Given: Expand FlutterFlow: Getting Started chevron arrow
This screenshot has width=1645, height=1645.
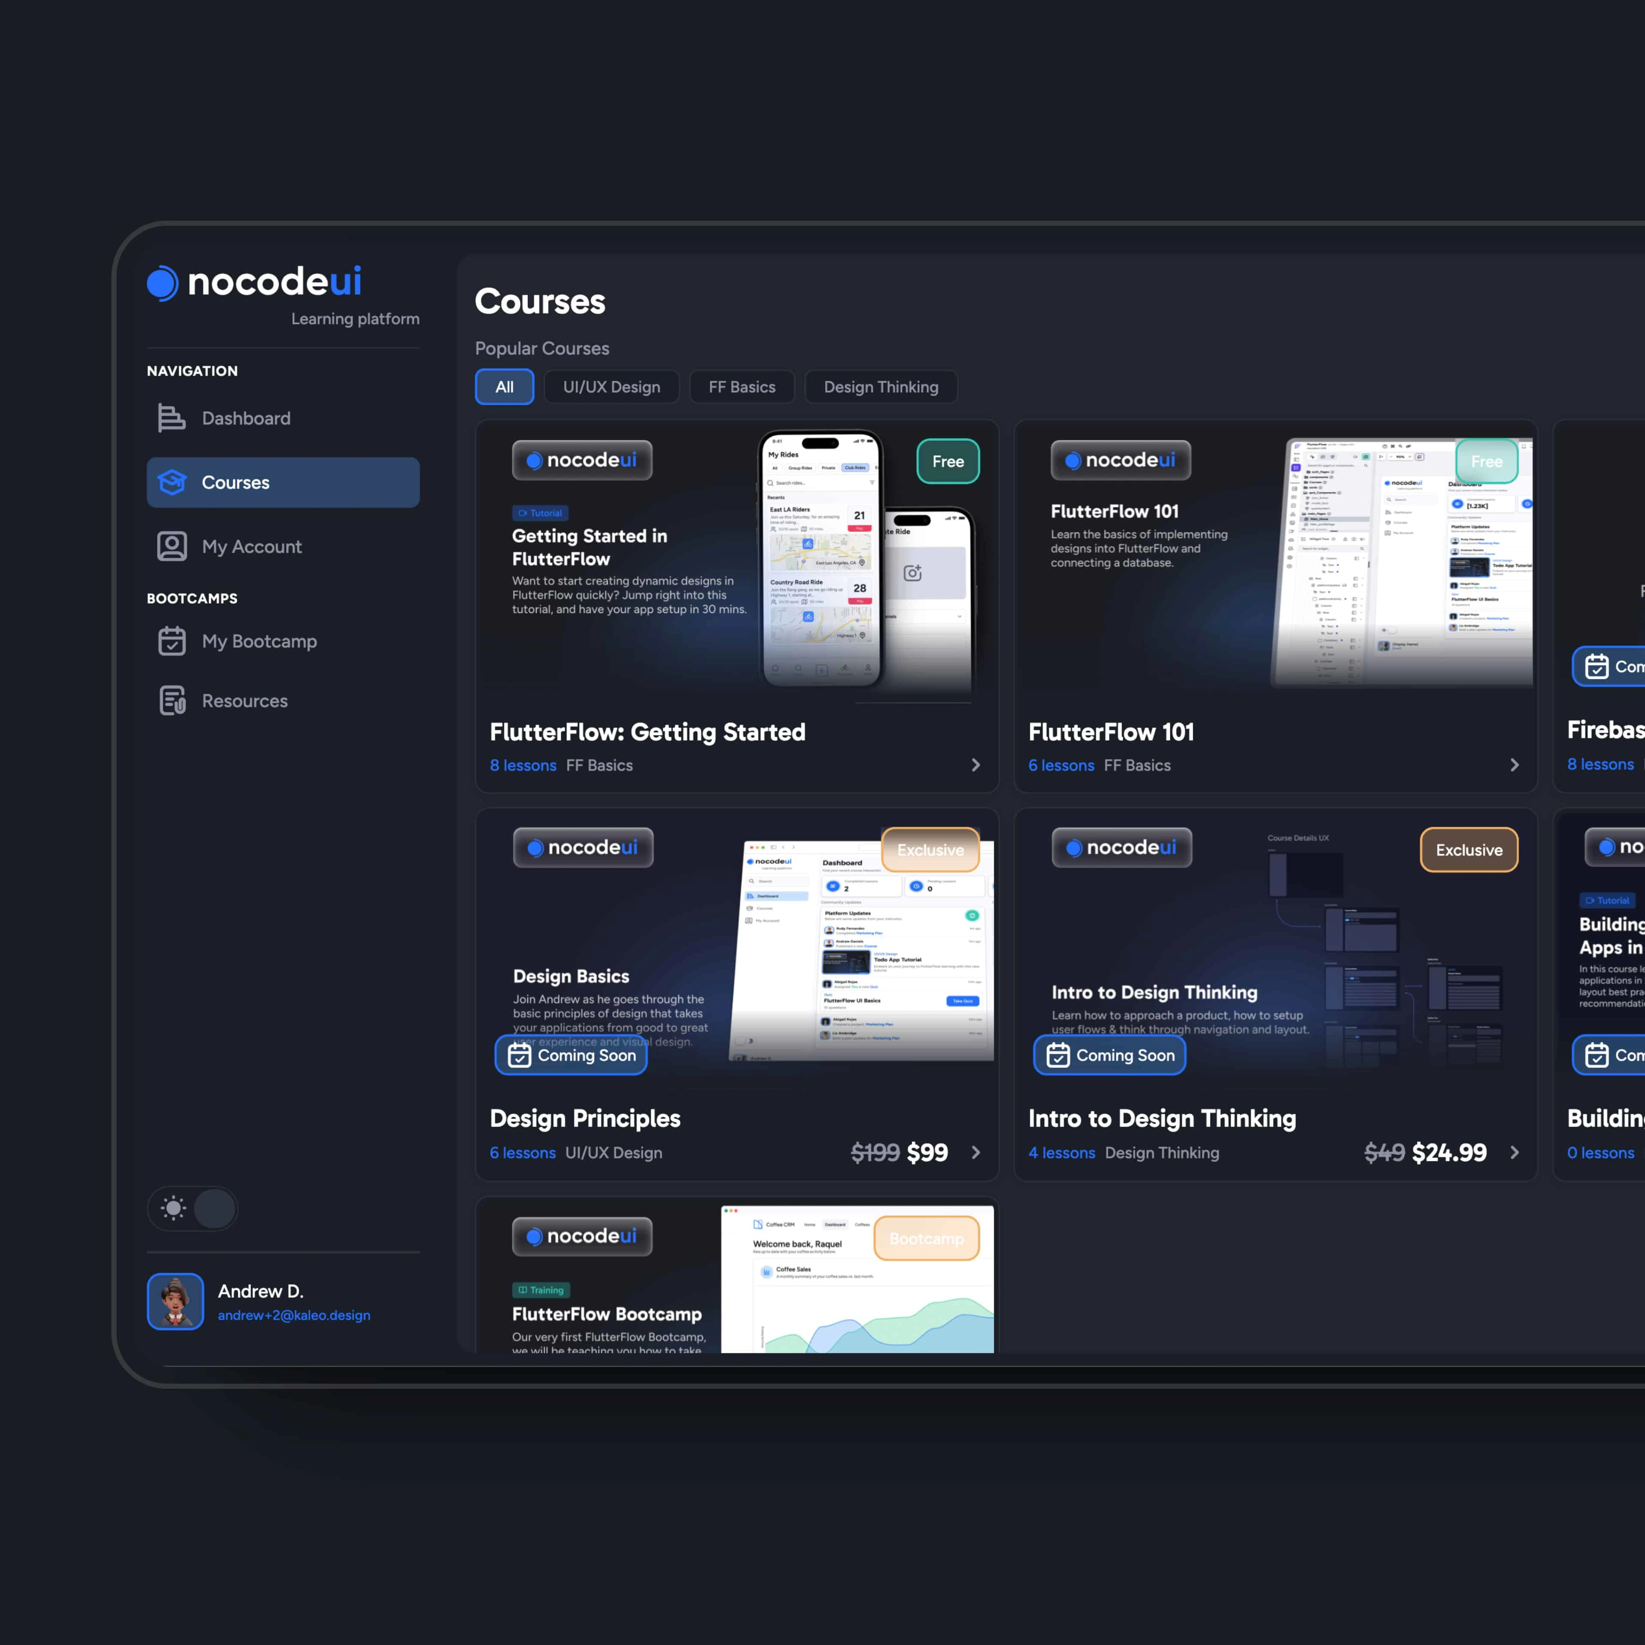Looking at the screenshot, I should click(976, 765).
